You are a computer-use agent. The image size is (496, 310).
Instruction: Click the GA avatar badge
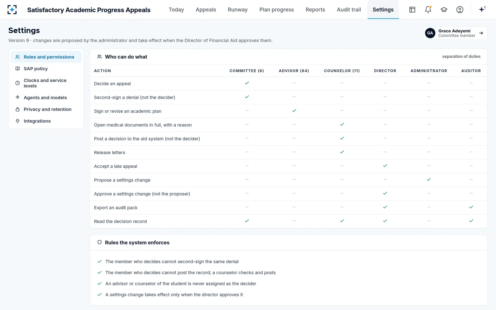(x=430, y=33)
